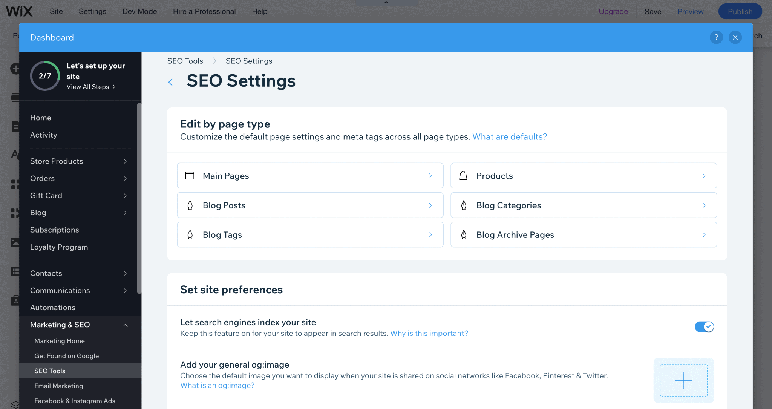Select Marketing Home sidebar item
This screenshot has height=409, width=772.
tap(59, 340)
